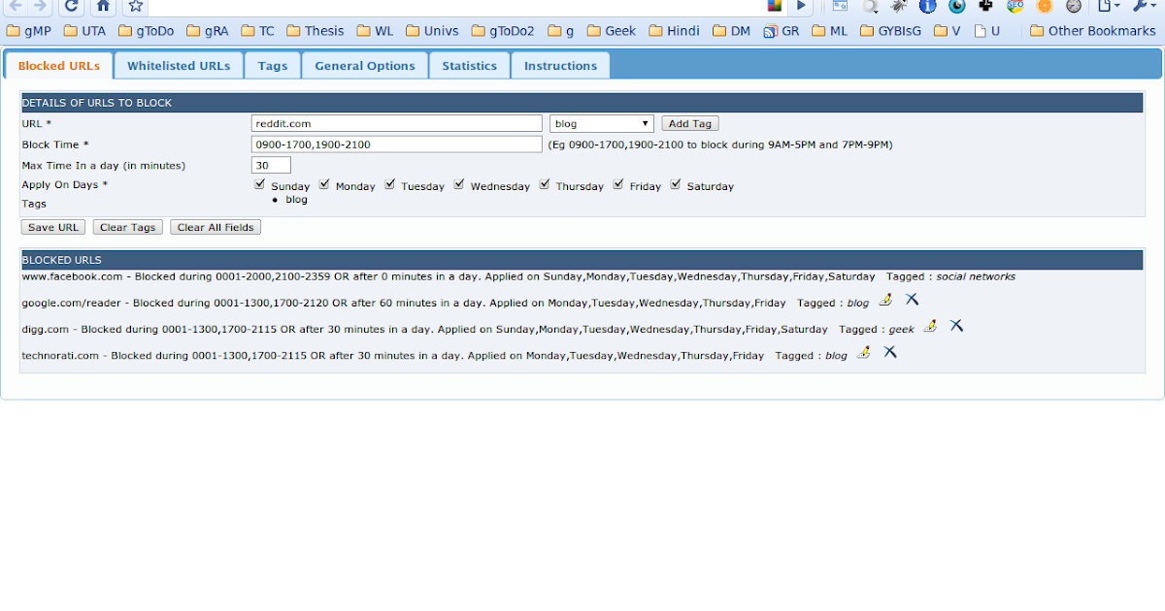1165x611 pixels.
Task: Open the DM bookmarks folder
Action: 731,31
